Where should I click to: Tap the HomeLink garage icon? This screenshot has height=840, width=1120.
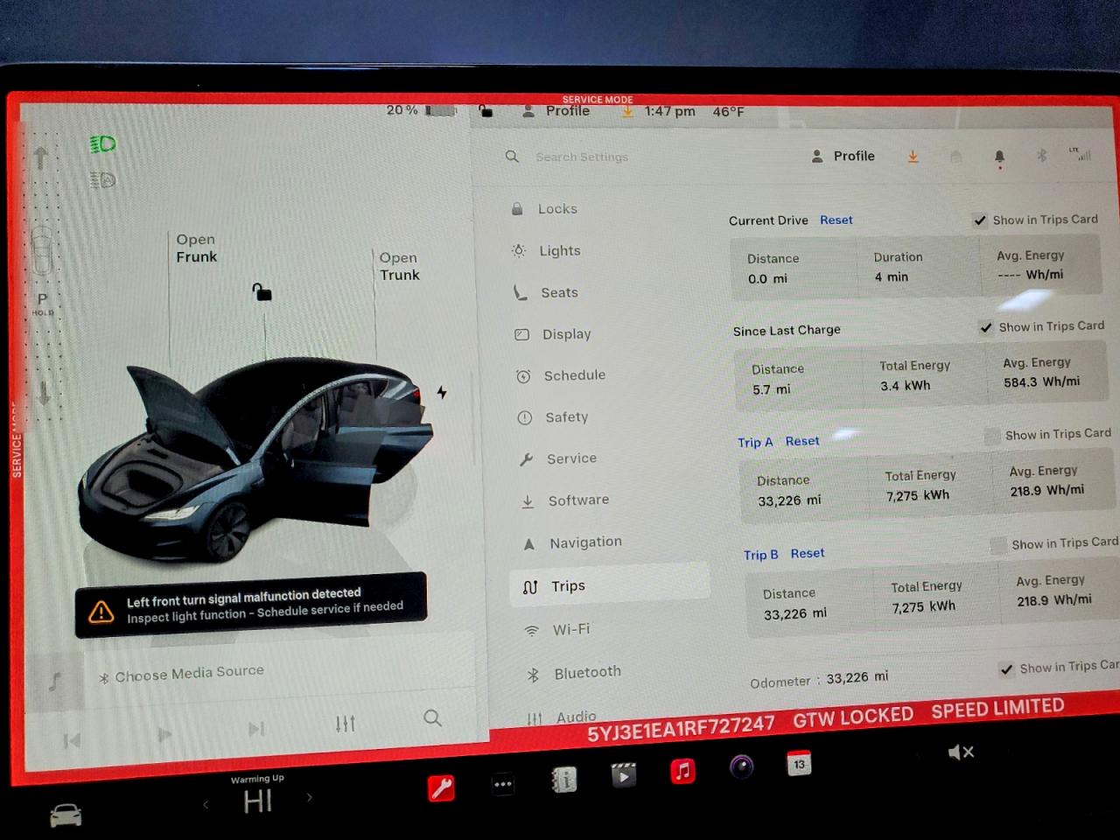point(955,157)
